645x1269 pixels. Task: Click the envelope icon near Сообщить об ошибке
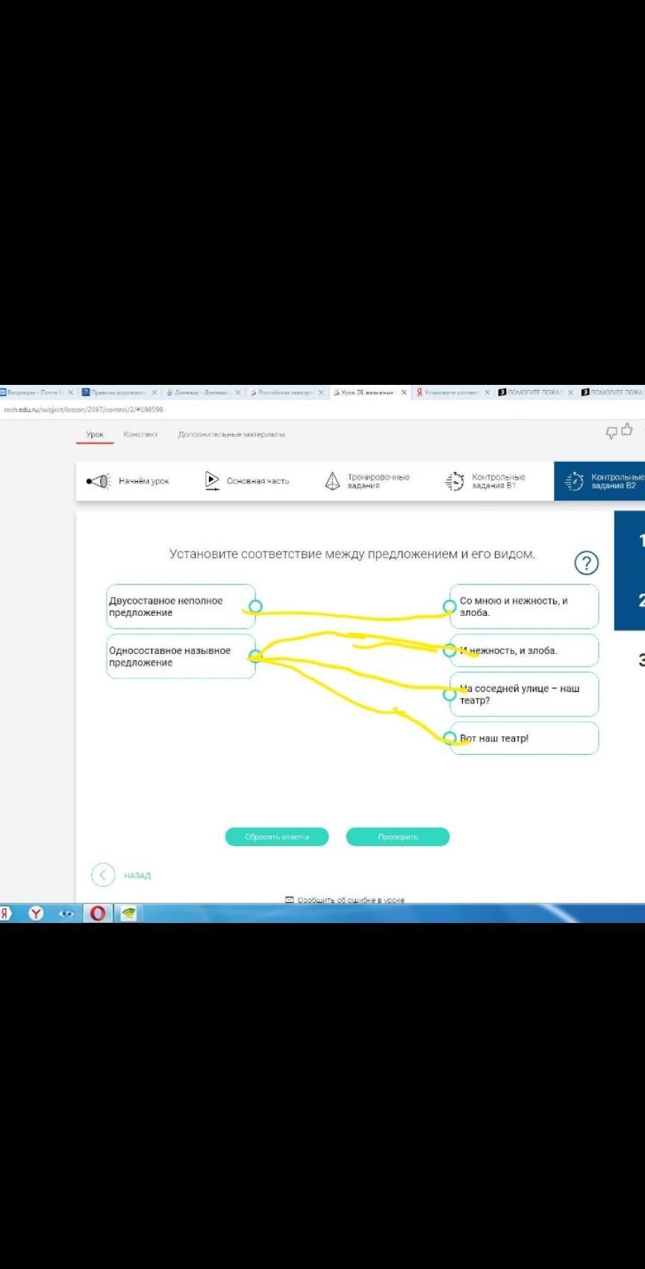click(290, 900)
